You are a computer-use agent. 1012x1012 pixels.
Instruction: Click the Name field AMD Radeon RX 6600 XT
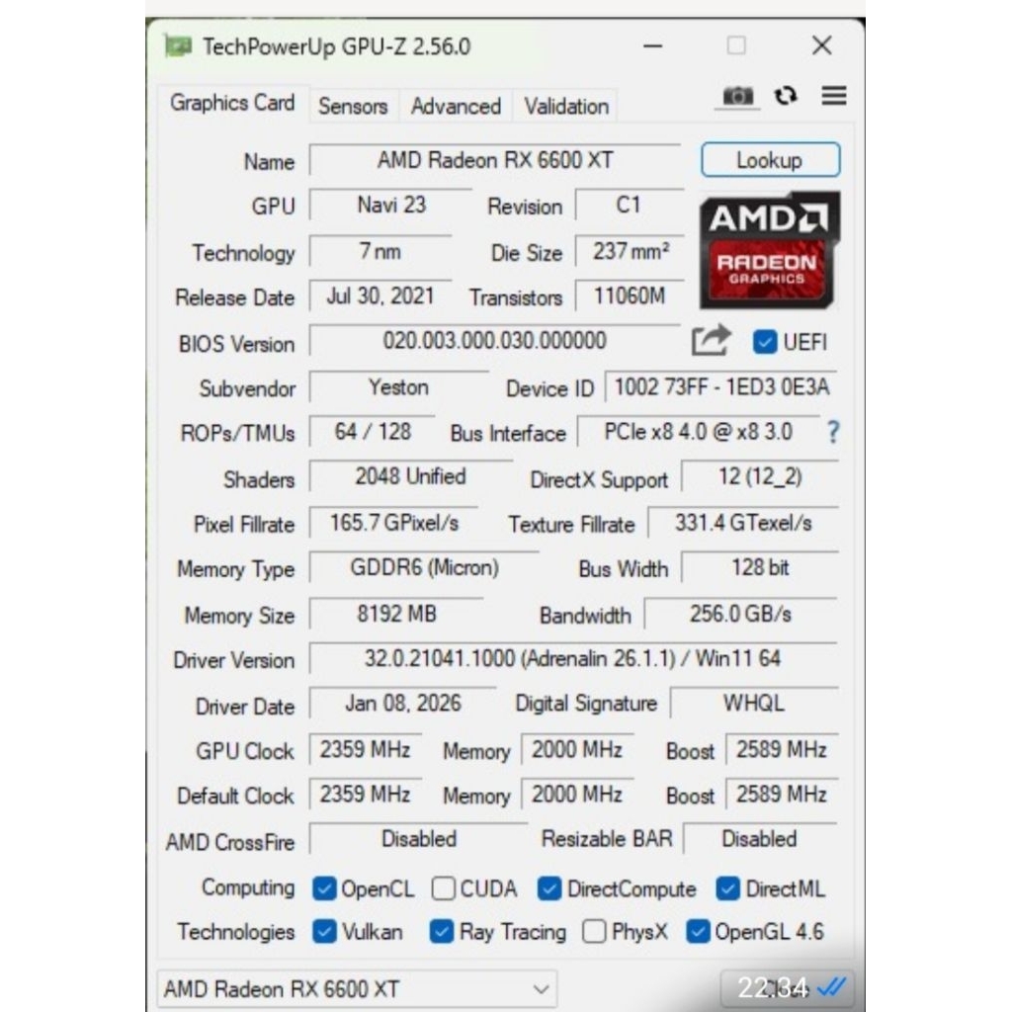pos(494,159)
